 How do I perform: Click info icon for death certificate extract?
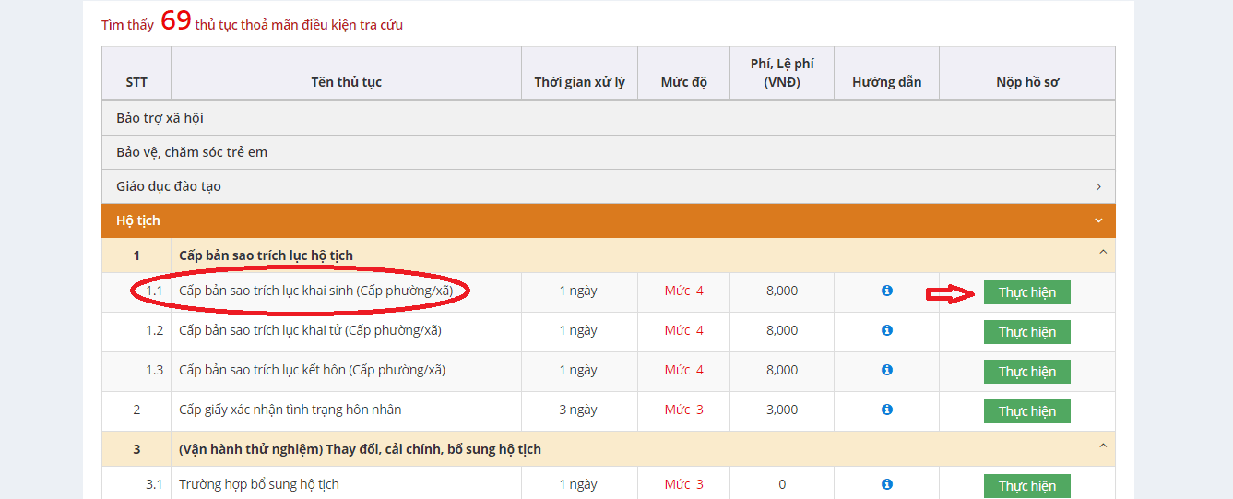(x=886, y=330)
